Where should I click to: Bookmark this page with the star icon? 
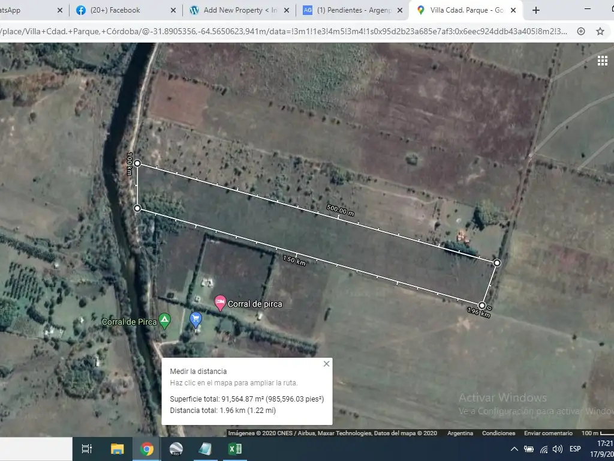600,31
